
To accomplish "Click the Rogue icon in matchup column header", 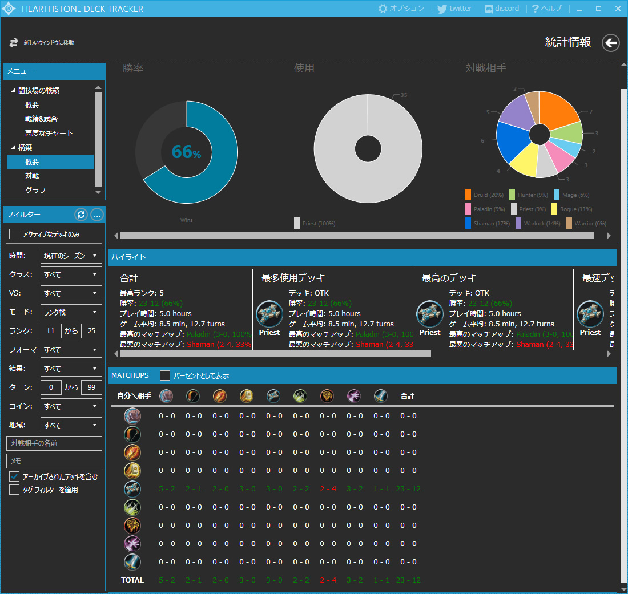I will tap(300, 396).
